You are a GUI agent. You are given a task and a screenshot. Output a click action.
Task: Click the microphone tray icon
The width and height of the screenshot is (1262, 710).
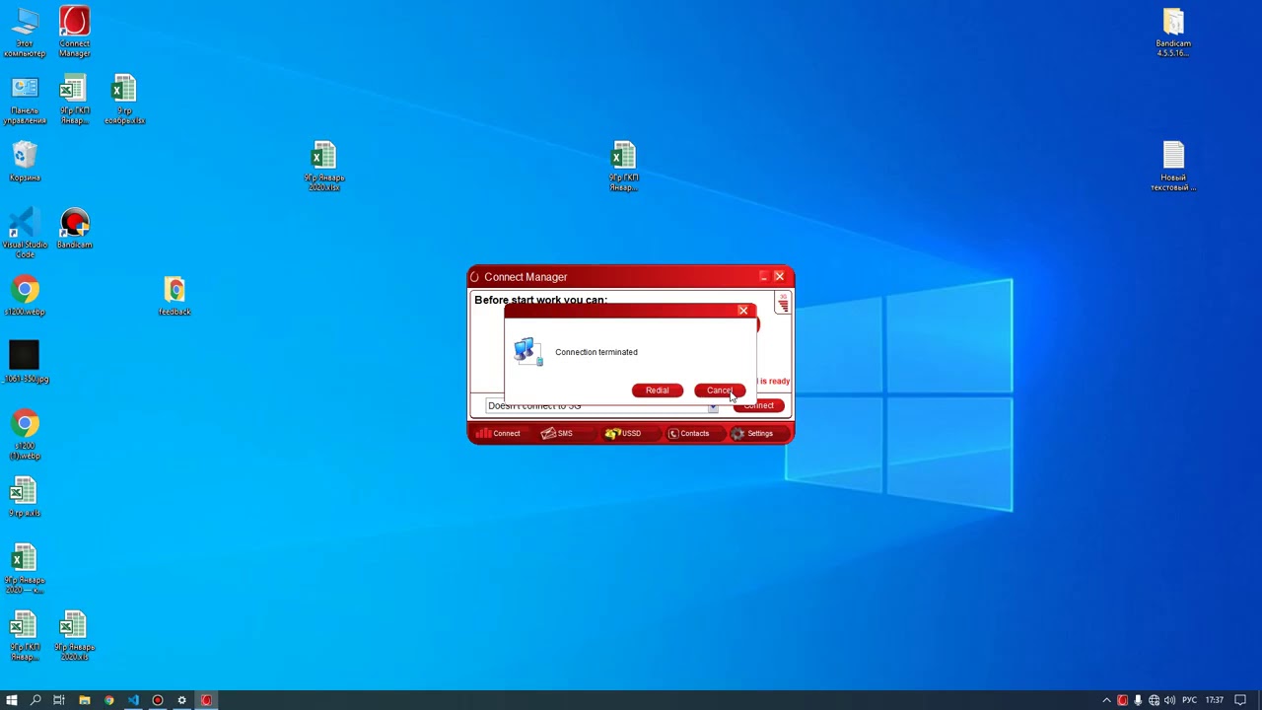pos(1138,700)
